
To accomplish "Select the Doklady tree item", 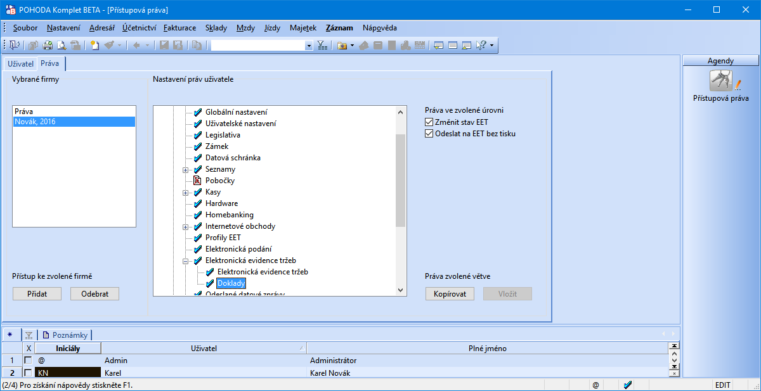I will 231,283.
